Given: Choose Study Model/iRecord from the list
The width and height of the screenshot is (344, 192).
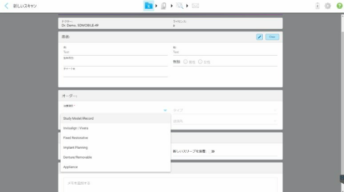Looking at the screenshot, I should (x=115, y=118).
